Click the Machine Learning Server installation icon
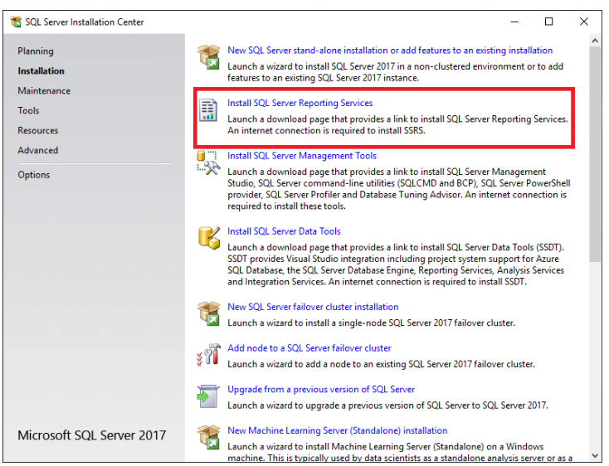 [x=208, y=437]
